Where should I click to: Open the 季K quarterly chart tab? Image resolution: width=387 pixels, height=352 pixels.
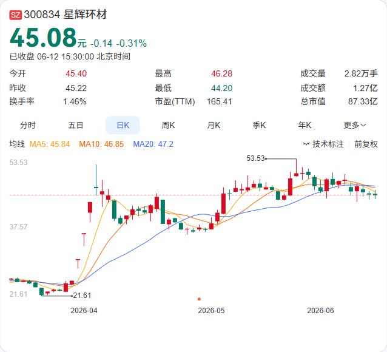point(259,125)
